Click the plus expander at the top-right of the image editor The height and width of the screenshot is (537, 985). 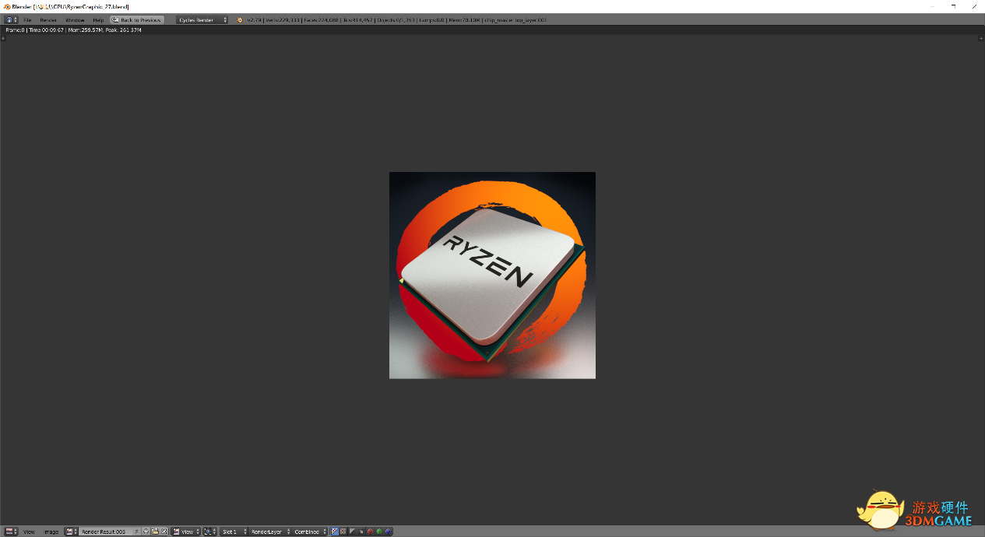click(x=980, y=37)
